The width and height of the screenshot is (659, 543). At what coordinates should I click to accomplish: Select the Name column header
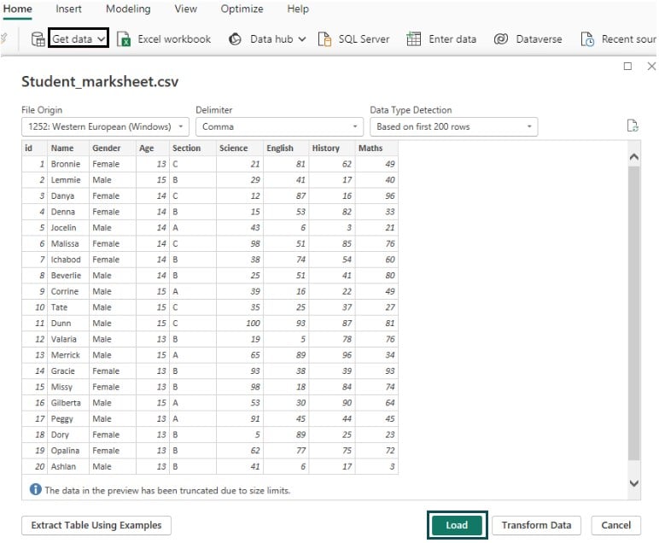(x=68, y=148)
